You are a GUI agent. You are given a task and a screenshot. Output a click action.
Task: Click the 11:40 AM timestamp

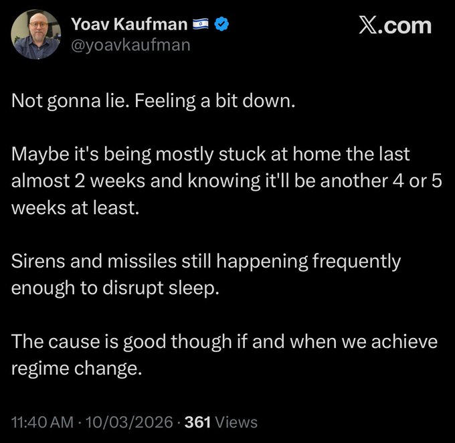[x=41, y=422]
